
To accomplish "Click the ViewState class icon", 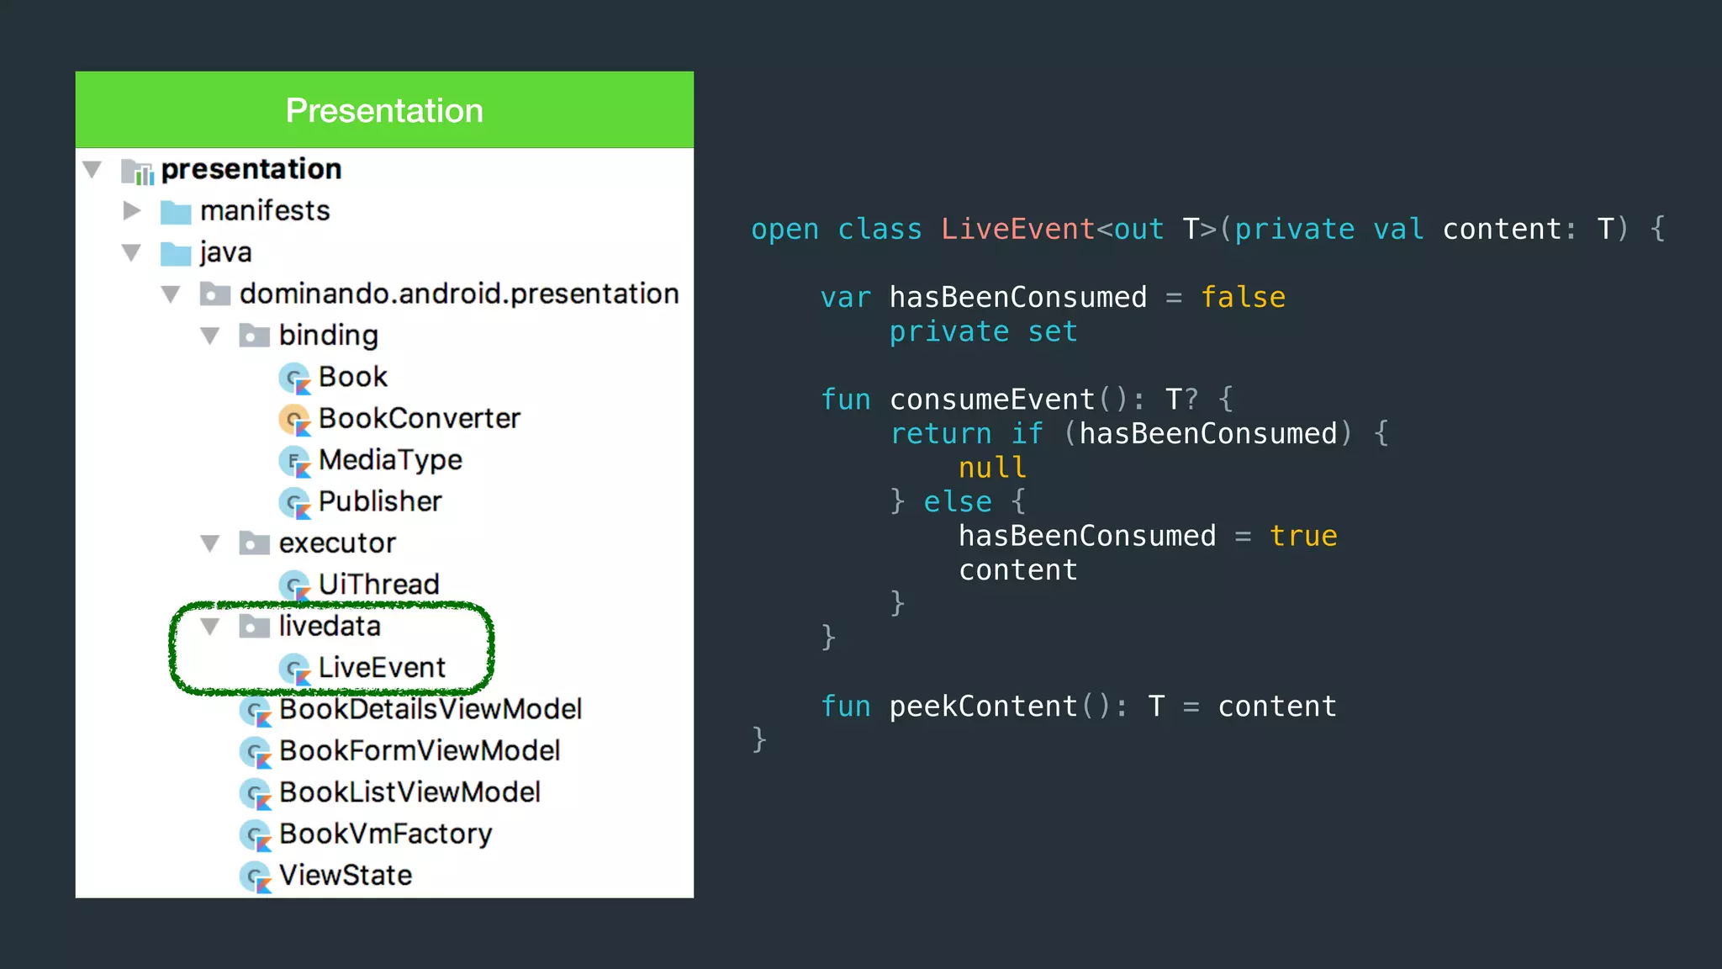I will tap(256, 876).
